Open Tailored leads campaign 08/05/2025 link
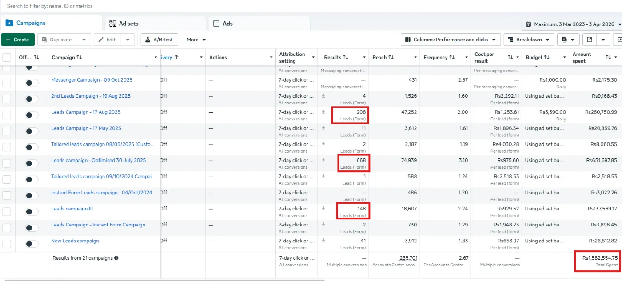Viewport: 622px width, 281px height. 103,144
